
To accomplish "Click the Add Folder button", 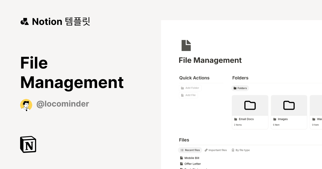I will [190, 88].
